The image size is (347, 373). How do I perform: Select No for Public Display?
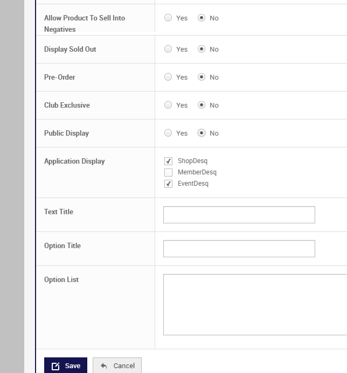point(202,133)
